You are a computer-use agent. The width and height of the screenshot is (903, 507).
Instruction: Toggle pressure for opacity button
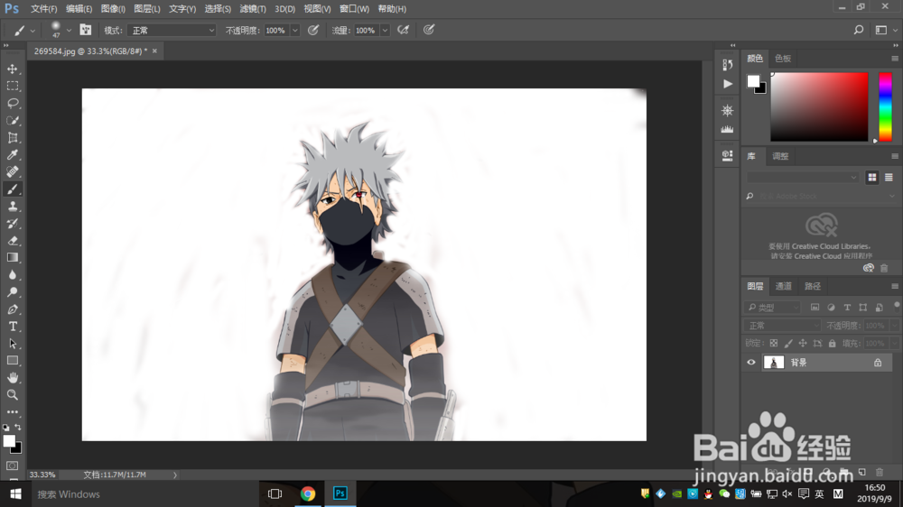(x=312, y=30)
